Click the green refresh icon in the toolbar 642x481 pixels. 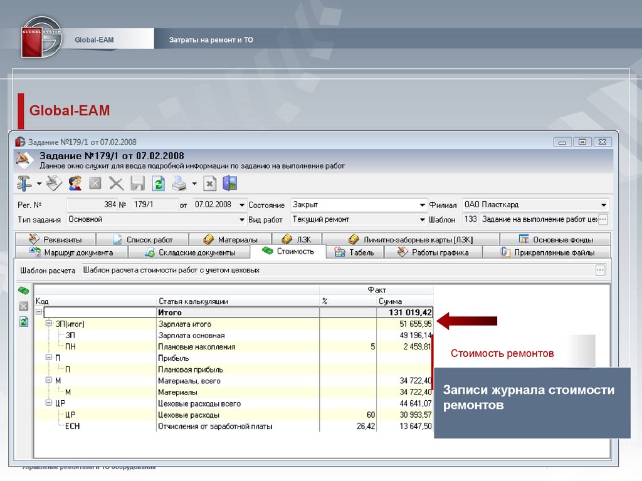pos(159,184)
